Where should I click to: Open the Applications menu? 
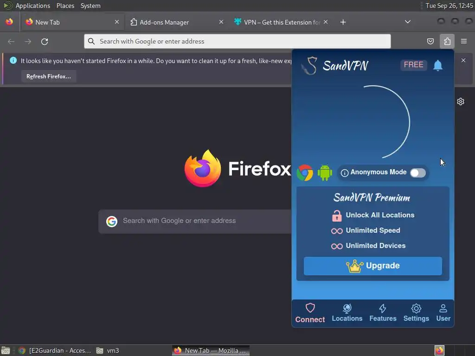32,6
